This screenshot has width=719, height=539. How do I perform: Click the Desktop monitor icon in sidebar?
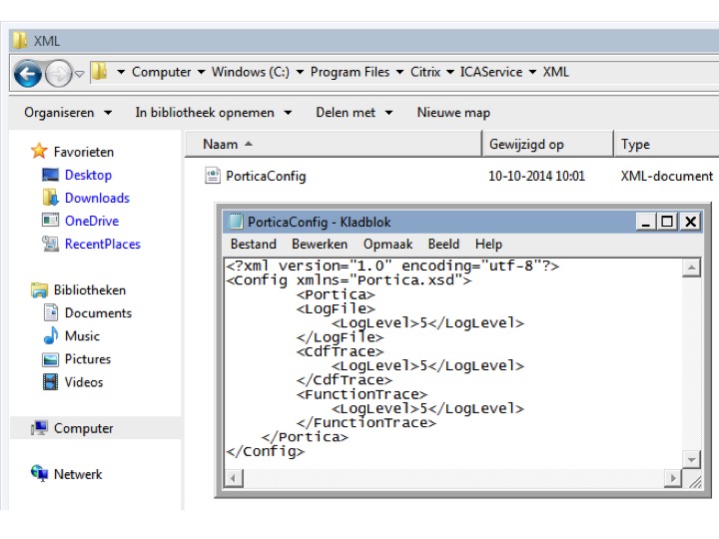point(50,175)
